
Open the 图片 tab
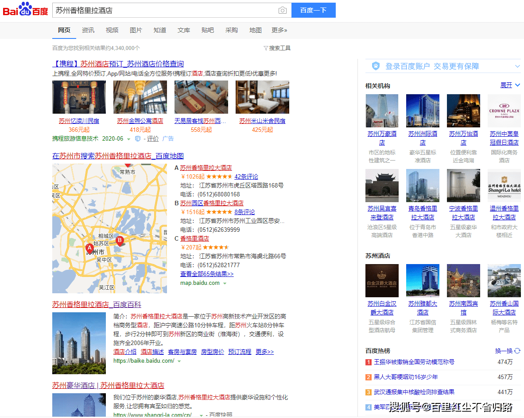coord(136,30)
